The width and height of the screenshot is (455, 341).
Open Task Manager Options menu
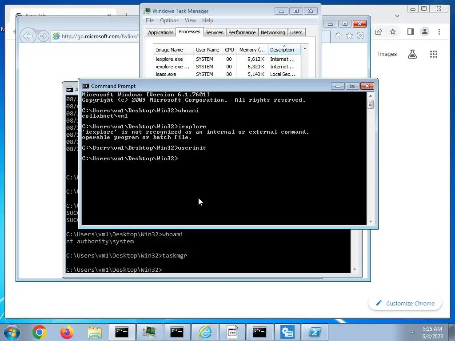pos(169,20)
